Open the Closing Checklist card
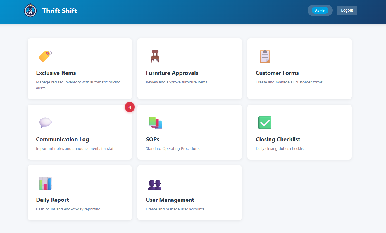386x233 pixels. (299, 132)
